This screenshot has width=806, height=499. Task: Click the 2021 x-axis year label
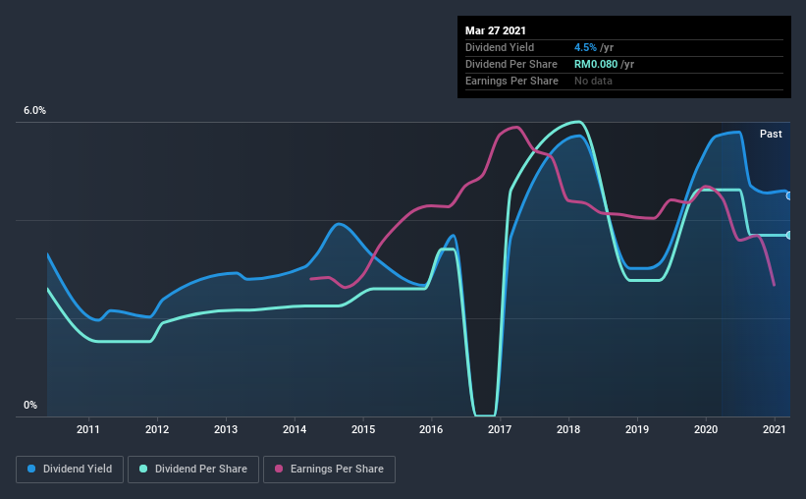775,429
